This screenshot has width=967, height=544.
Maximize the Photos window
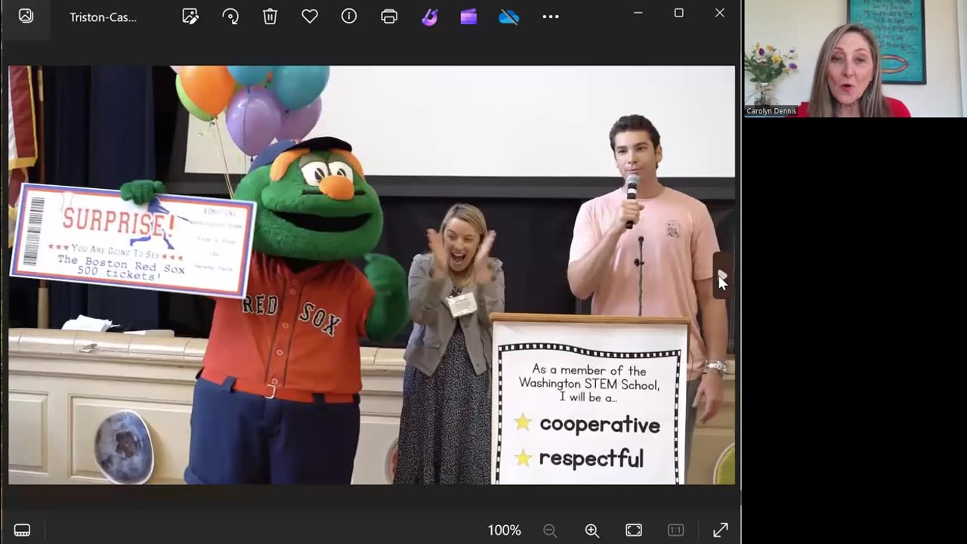(678, 13)
